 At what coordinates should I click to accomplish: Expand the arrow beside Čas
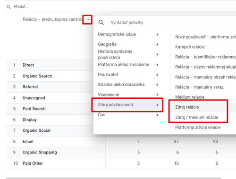[157, 115]
